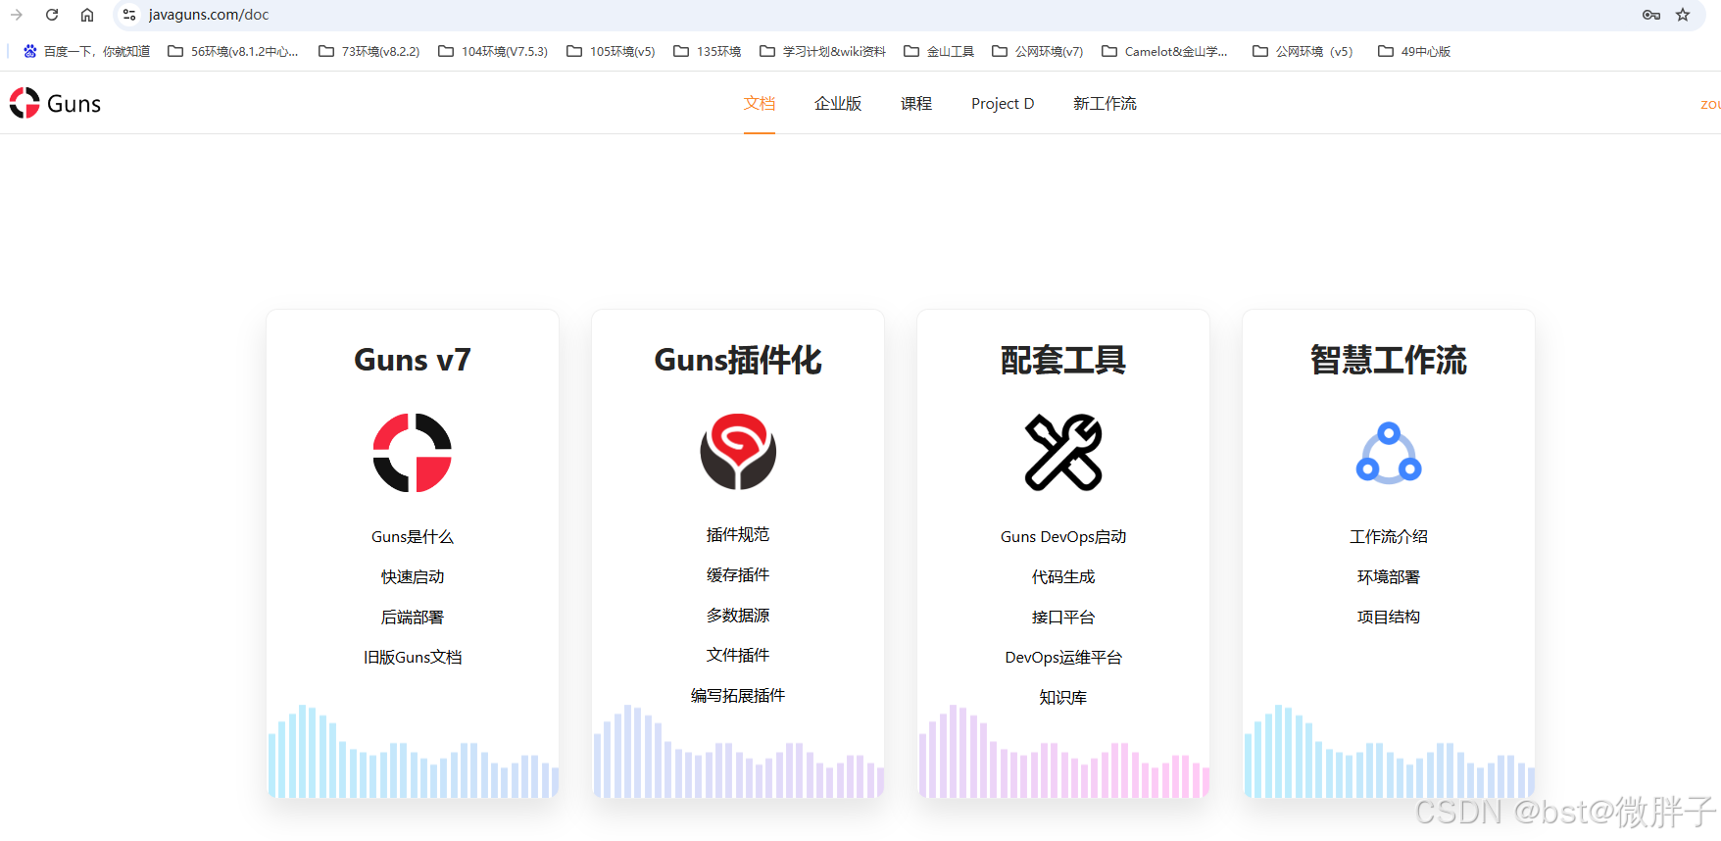Go to the Project D tab
The width and height of the screenshot is (1721, 841).
point(1003,103)
